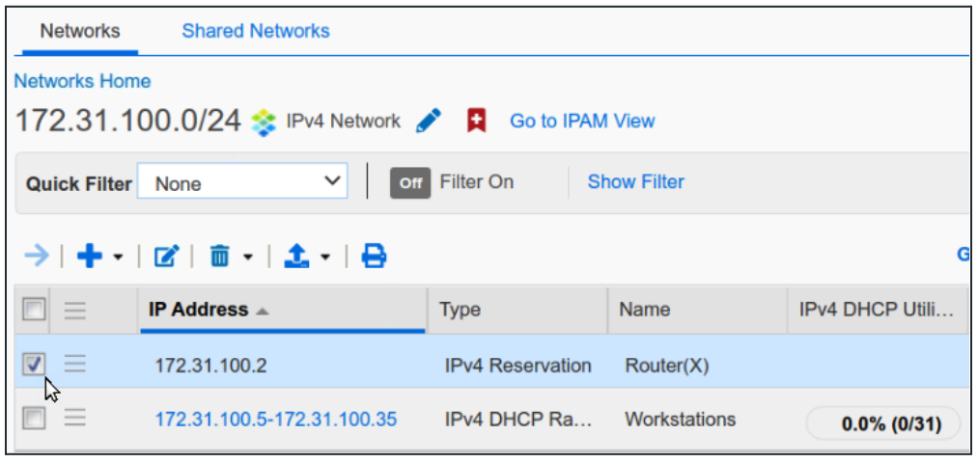Click the Go to IPAM View link
This screenshot has height=463, width=978.
[582, 122]
